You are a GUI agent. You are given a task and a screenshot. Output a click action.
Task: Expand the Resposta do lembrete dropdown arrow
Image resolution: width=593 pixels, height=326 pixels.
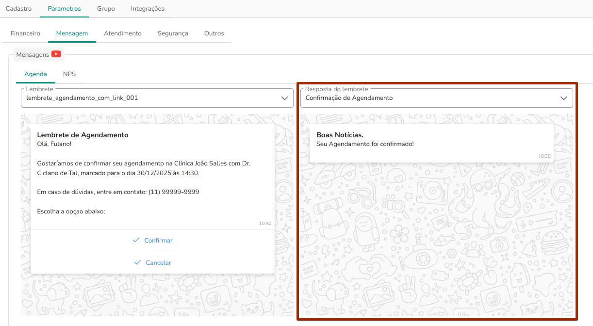tap(563, 98)
